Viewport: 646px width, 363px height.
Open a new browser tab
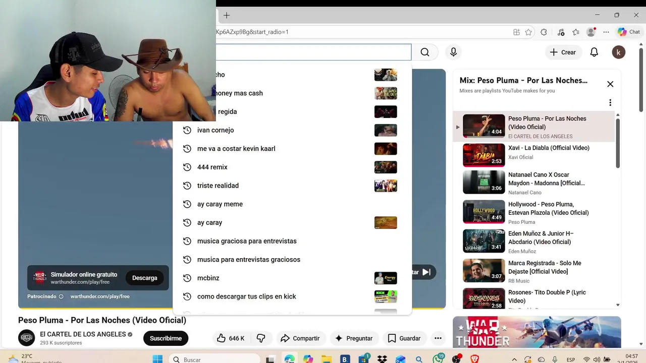coord(227,16)
